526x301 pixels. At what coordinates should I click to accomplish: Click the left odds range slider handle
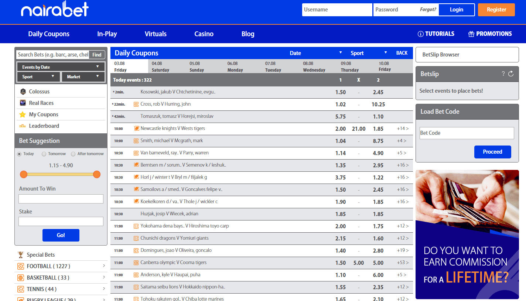24,174
